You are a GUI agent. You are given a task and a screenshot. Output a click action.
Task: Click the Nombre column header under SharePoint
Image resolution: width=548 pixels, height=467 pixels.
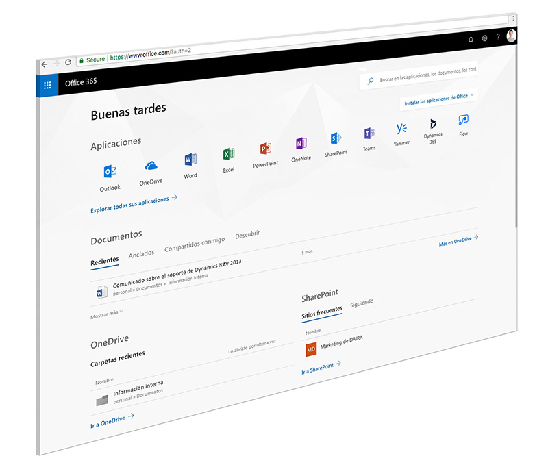313,332
